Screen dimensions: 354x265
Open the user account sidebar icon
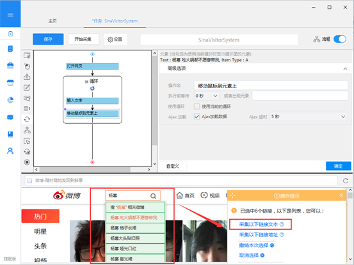tap(10, 151)
